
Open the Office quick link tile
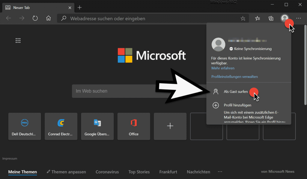[134, 126]
